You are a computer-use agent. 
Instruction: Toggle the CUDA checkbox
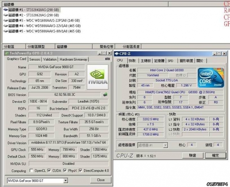pos(49,171)
